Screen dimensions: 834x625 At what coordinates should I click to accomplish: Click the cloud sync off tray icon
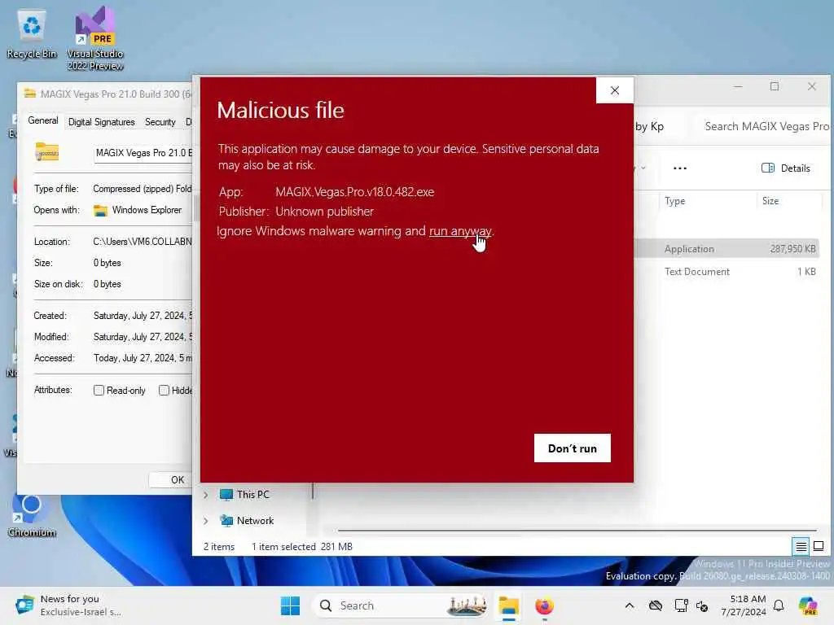click(x=656, y=605)
